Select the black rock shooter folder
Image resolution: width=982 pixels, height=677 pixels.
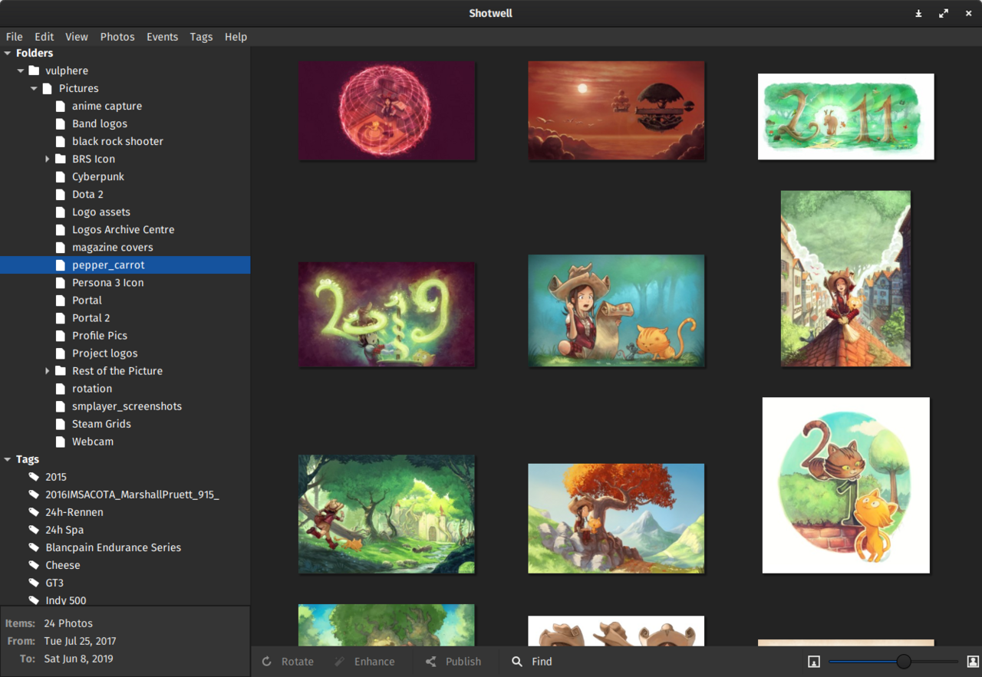[x=117, y=141]
